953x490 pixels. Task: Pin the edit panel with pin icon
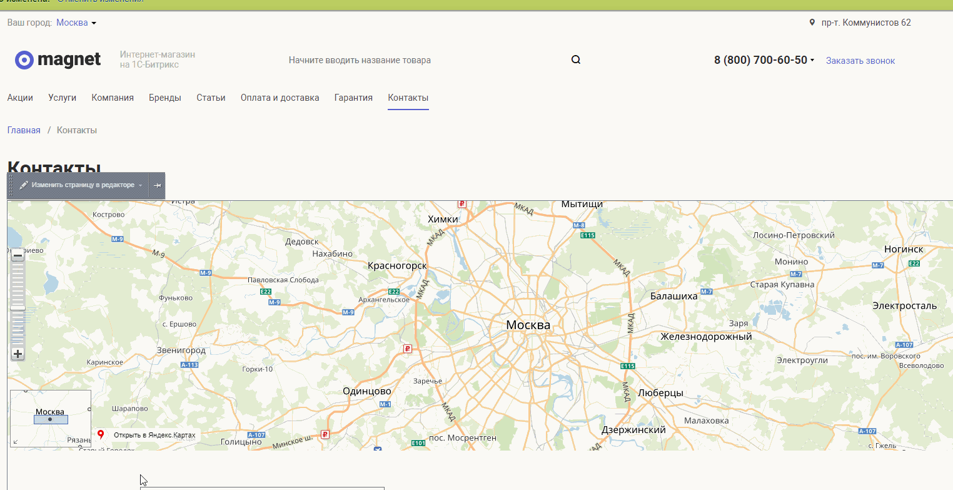click(x=157, y=185)
